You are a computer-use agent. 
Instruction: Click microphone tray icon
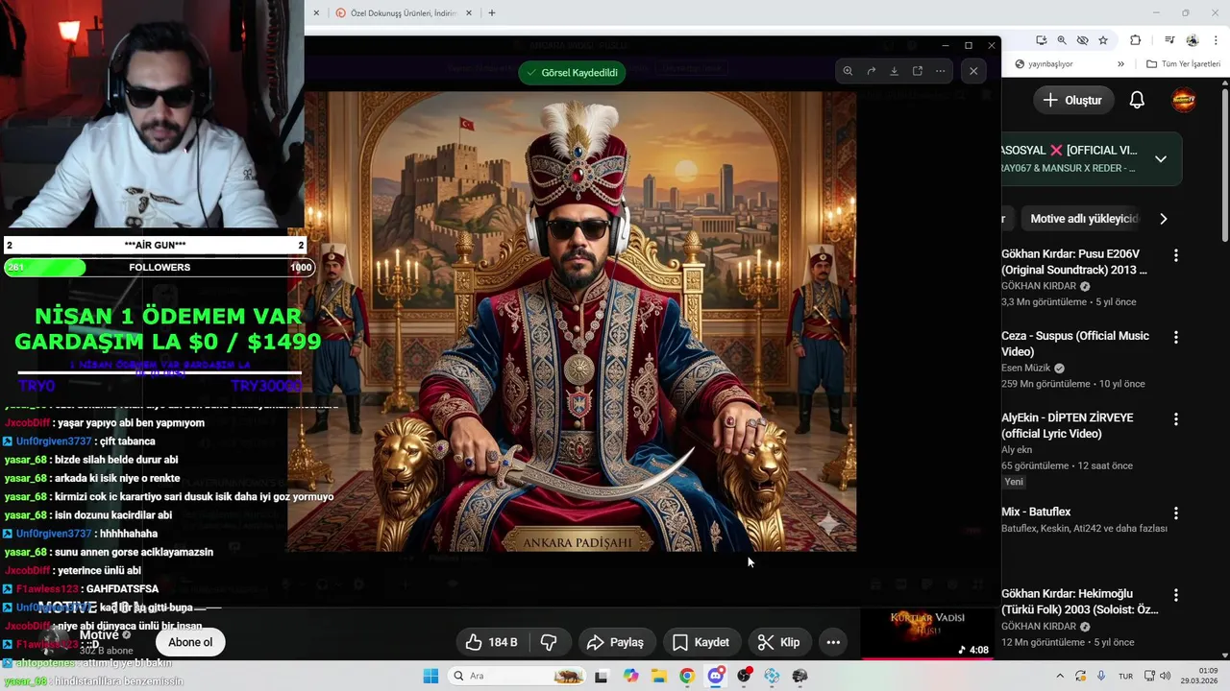pyautogui.click(x=1101, y=676)
